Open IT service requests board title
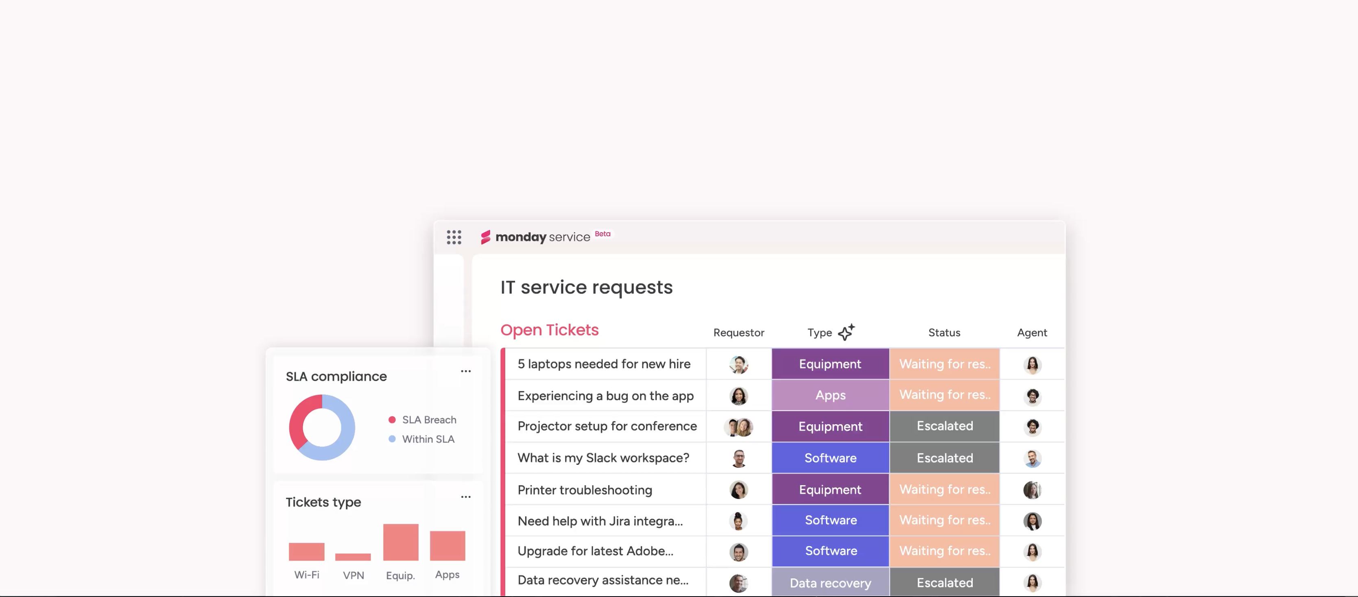Viewport: 1358px width, 597px height. click(x=586, y=286)
